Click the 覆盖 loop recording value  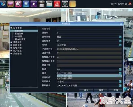click(x=59, y=37)
